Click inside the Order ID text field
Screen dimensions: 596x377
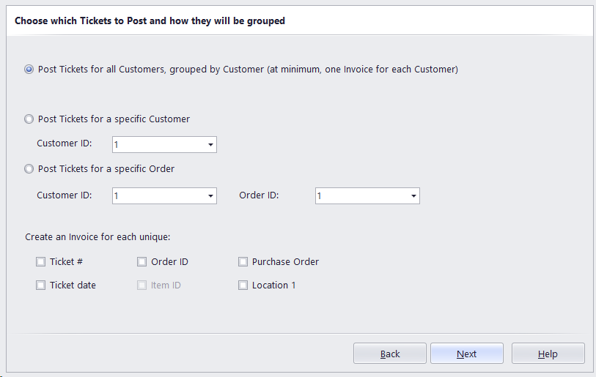[x=361, y=196]
